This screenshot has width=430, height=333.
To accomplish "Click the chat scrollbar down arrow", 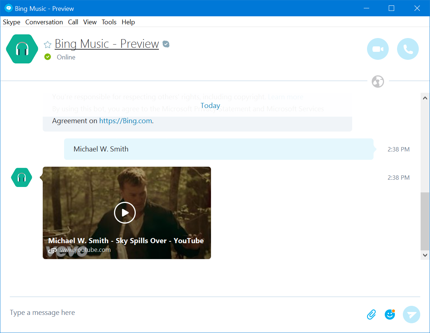I will coord(425,255).
